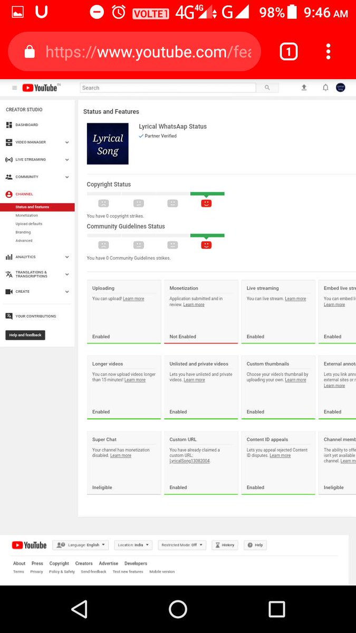
Task: Click the Analytics bar chart icon
Action: coord(9,257)
